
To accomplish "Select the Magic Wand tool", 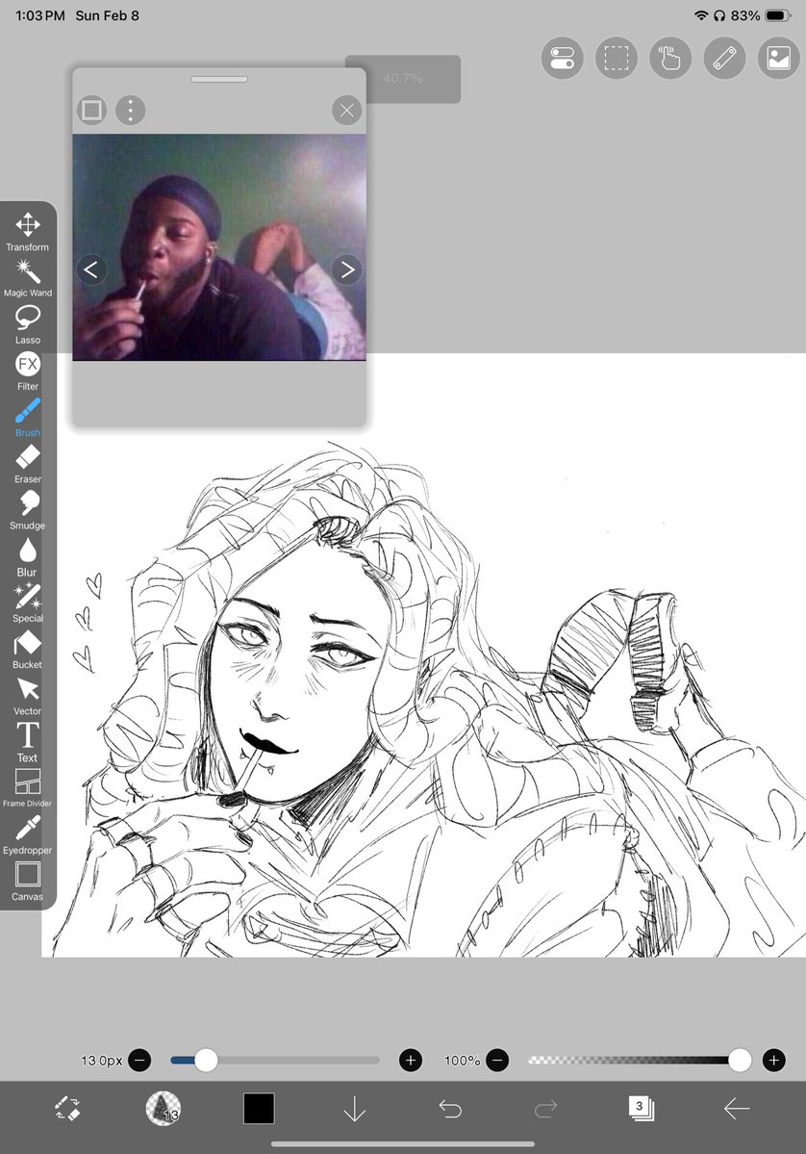I will [x=27, y=278].
